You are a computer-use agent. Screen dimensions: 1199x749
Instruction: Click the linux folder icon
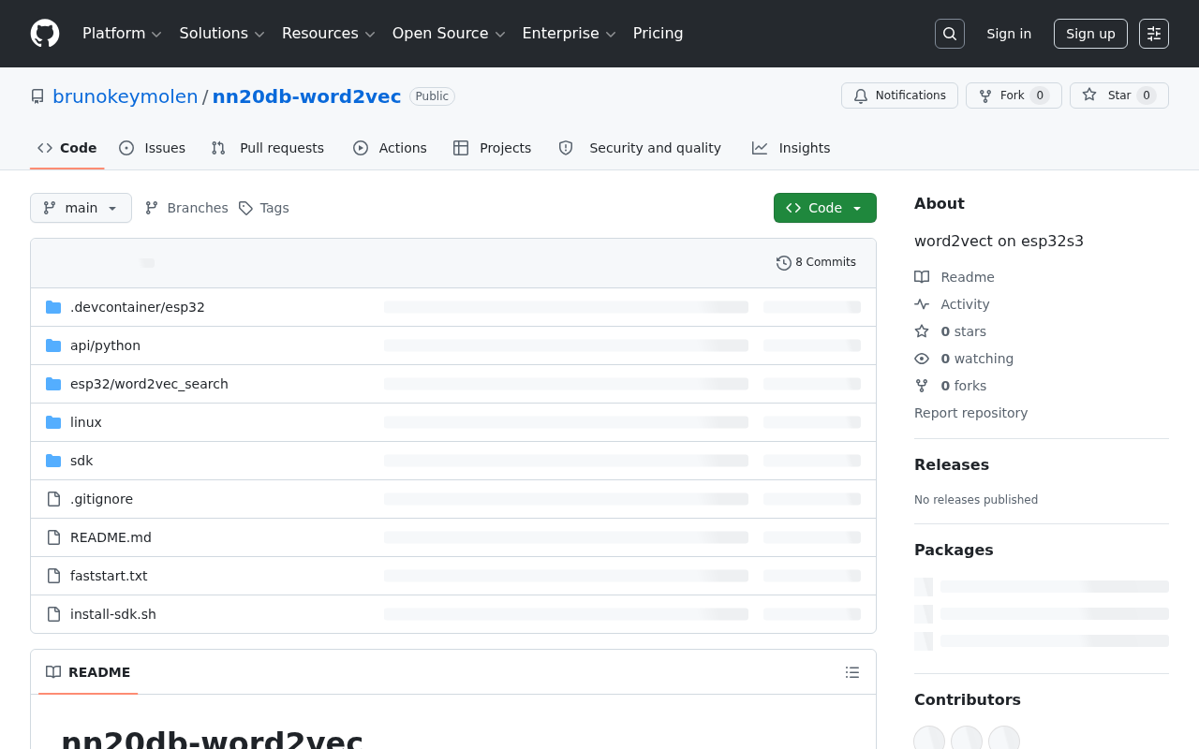point(53,422)
